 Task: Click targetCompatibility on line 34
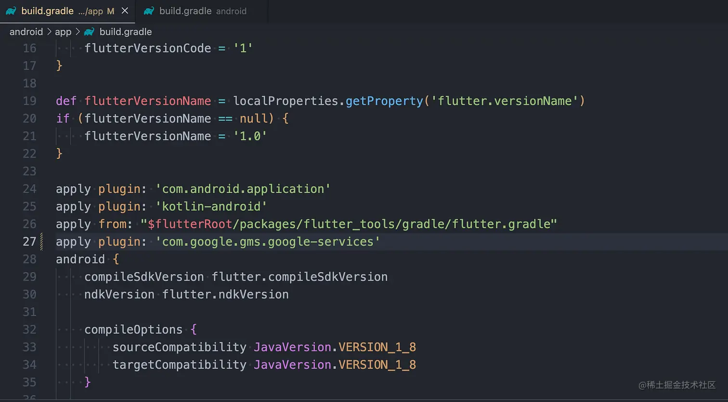pos(180,365)
